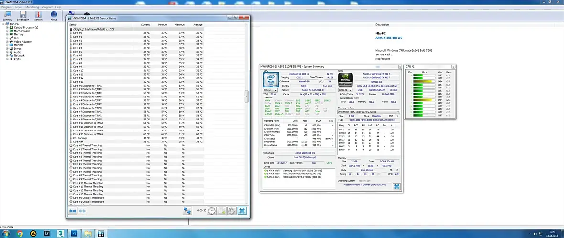Click the HWiNFO taskbar icon
This screenshot has width=564, height=238.
click(x=101, y=233)
